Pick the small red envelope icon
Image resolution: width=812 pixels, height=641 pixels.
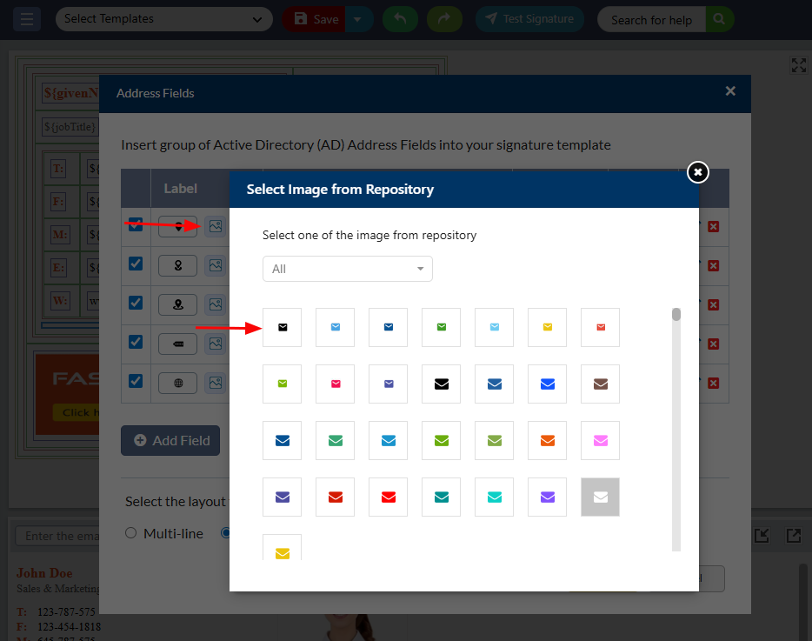(600, 328)
